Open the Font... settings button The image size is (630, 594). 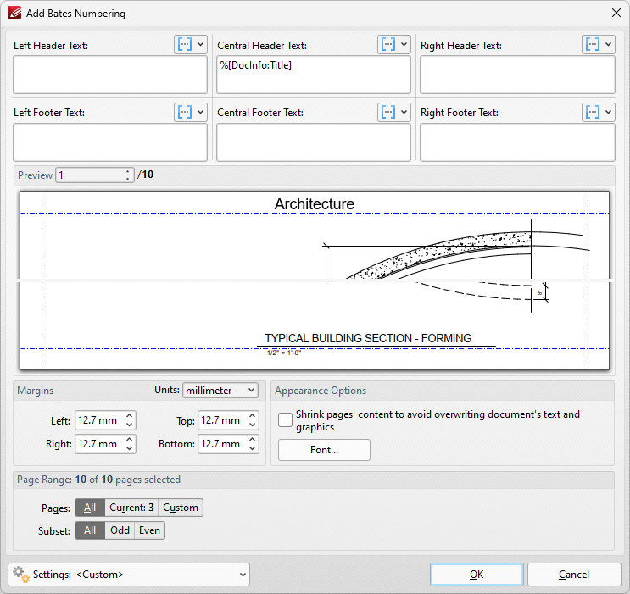pos(324,450)
